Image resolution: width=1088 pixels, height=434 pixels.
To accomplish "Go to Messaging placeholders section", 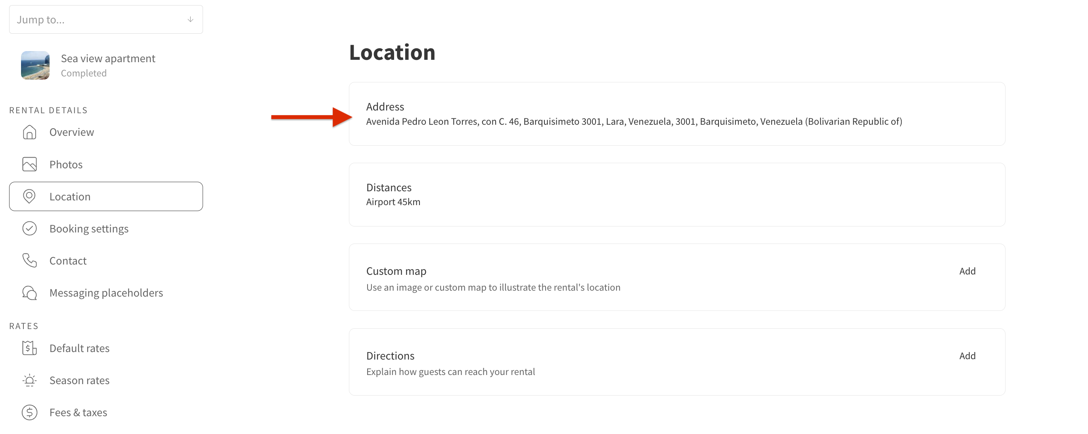I will 105,293.
